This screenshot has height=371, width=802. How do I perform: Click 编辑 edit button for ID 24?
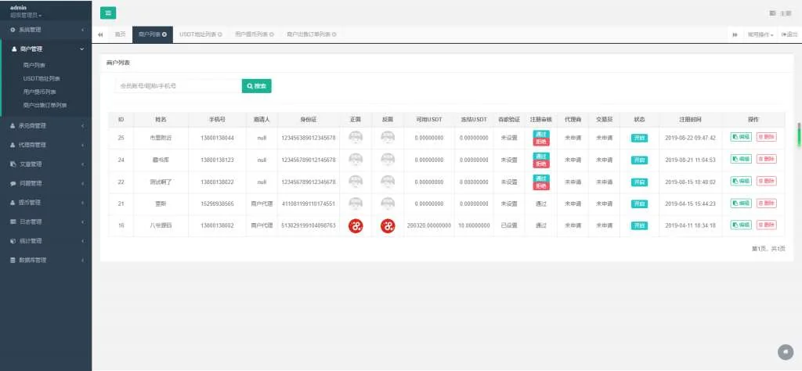(x=740, y=160)
